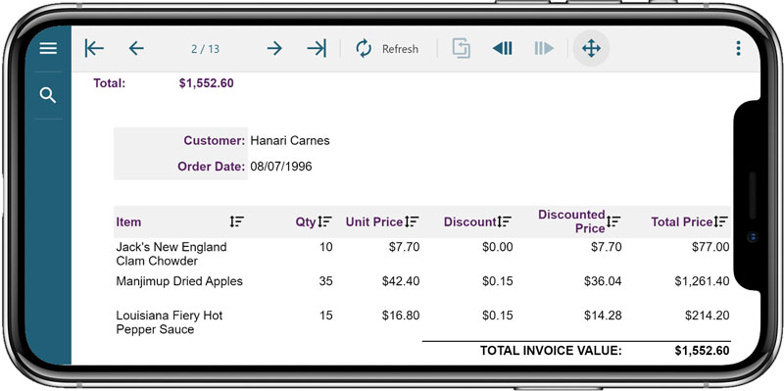Sort by the Item column
The height and width of the screenshot is (391, 784).
pyautogui.click(x=236, y=221)
